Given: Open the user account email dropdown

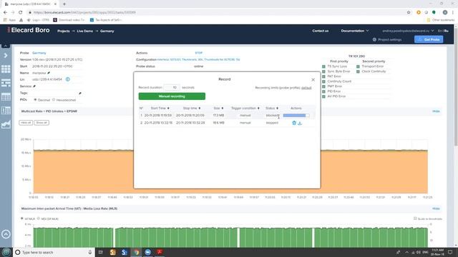Looking at the screenshot, I should (408, 31).
